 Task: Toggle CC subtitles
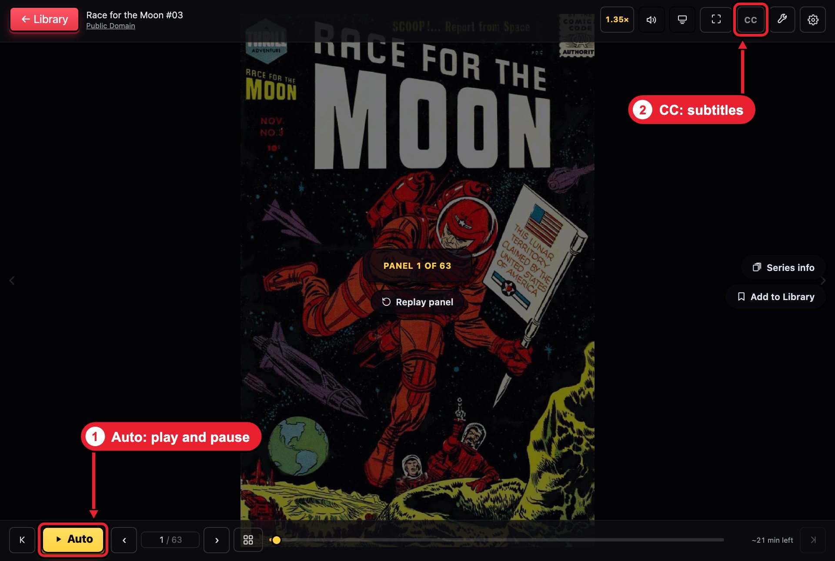(x=750, y=20)
